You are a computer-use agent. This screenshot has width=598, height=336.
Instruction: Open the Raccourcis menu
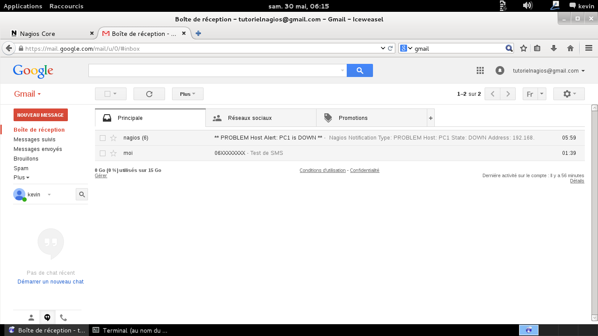(66, 6)
